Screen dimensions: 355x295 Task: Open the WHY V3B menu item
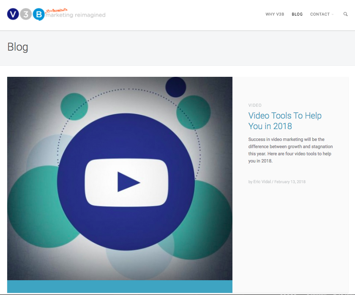(x=275, y=14)
